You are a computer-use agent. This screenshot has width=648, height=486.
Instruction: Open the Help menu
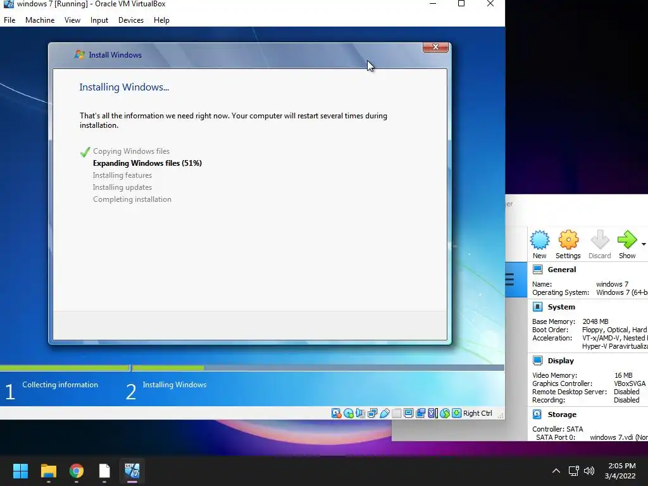(161, 20)
